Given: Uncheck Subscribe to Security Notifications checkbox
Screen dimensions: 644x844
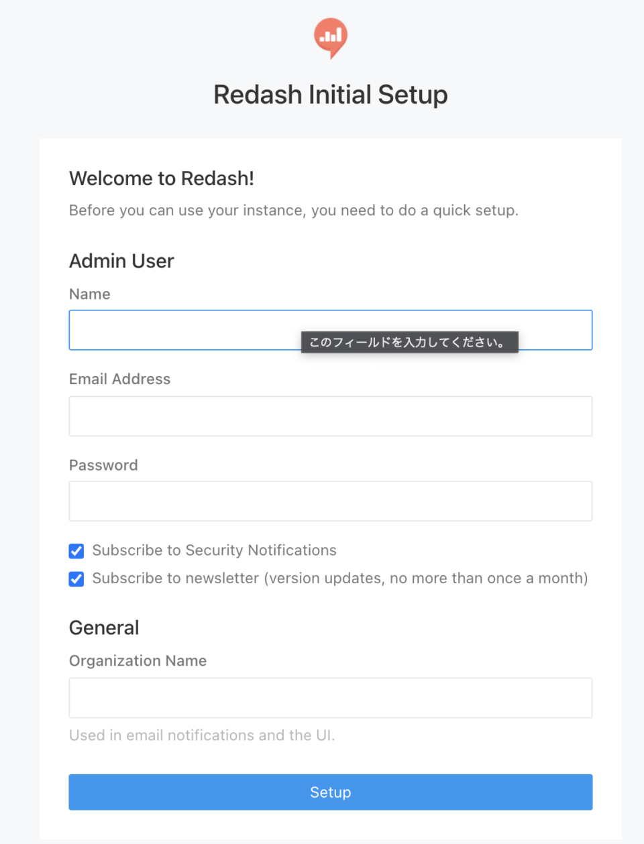Looking at the screenshot, I should (x=76, y=551).
